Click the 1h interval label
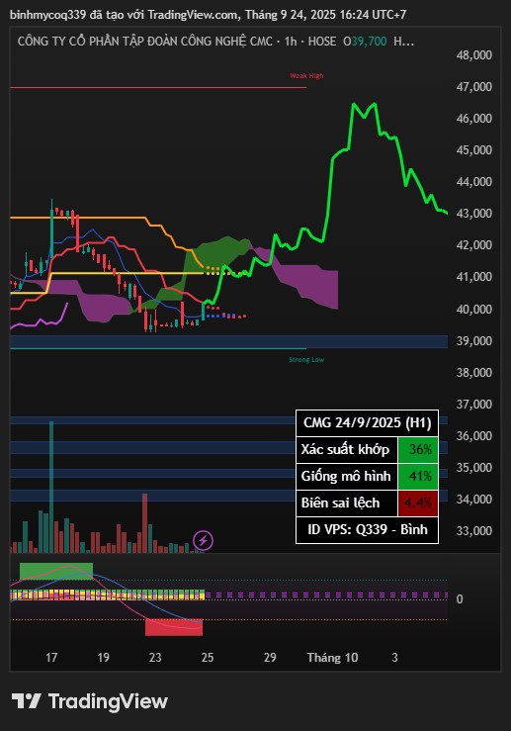This screenshot has width=511, height=731. point(291,41)
